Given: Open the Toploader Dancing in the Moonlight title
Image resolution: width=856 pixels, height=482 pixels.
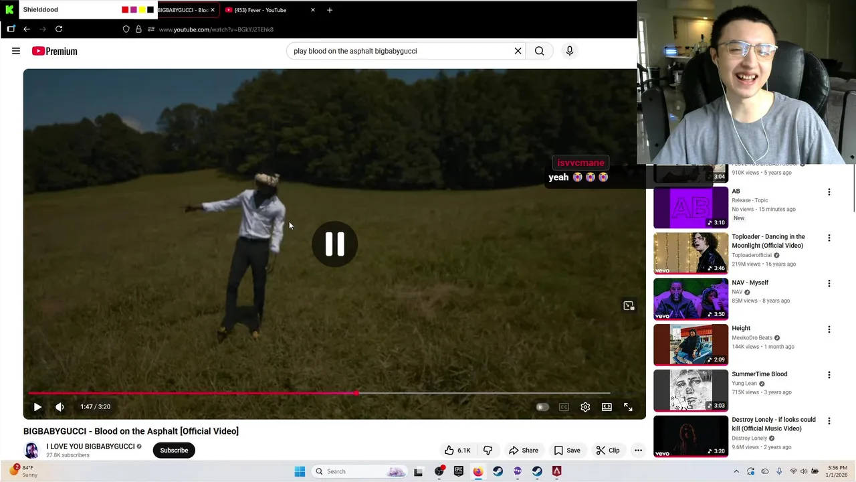Looking at the screenshot, I should 768,241.
